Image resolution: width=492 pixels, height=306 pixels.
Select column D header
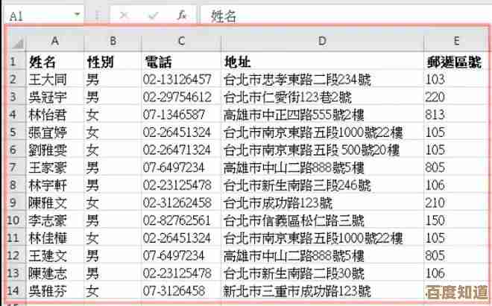(321, 42)
